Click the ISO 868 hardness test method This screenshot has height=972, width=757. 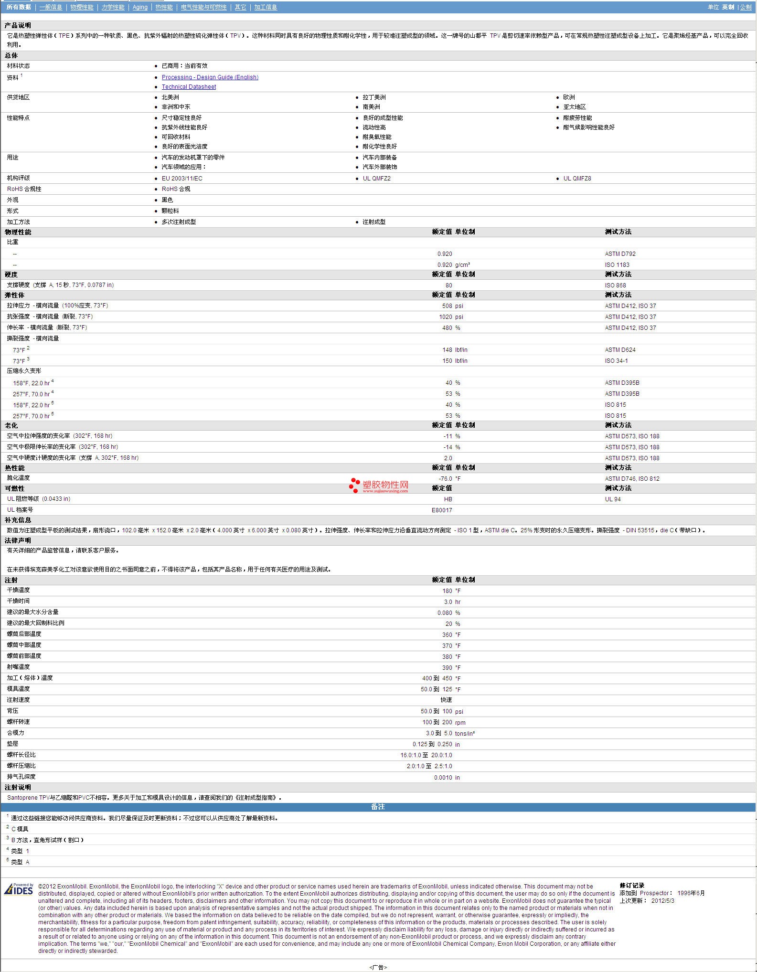[615, 285]
